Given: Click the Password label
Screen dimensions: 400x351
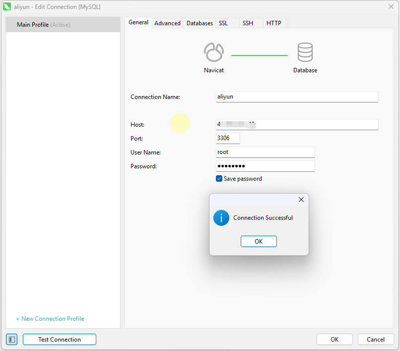Looking at the screenshot, I should [x=143, y=166].
